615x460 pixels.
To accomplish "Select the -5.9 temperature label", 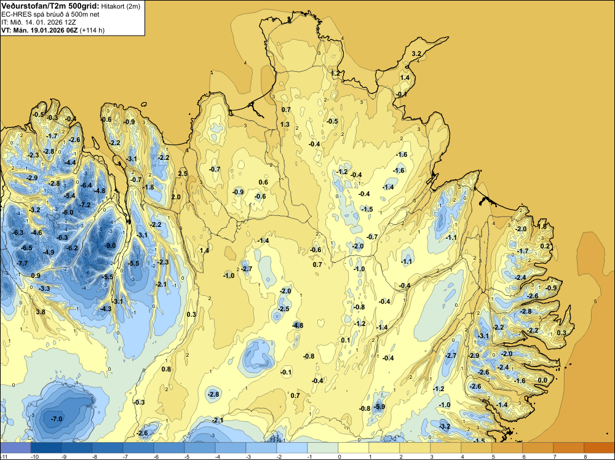I will 379,406.
